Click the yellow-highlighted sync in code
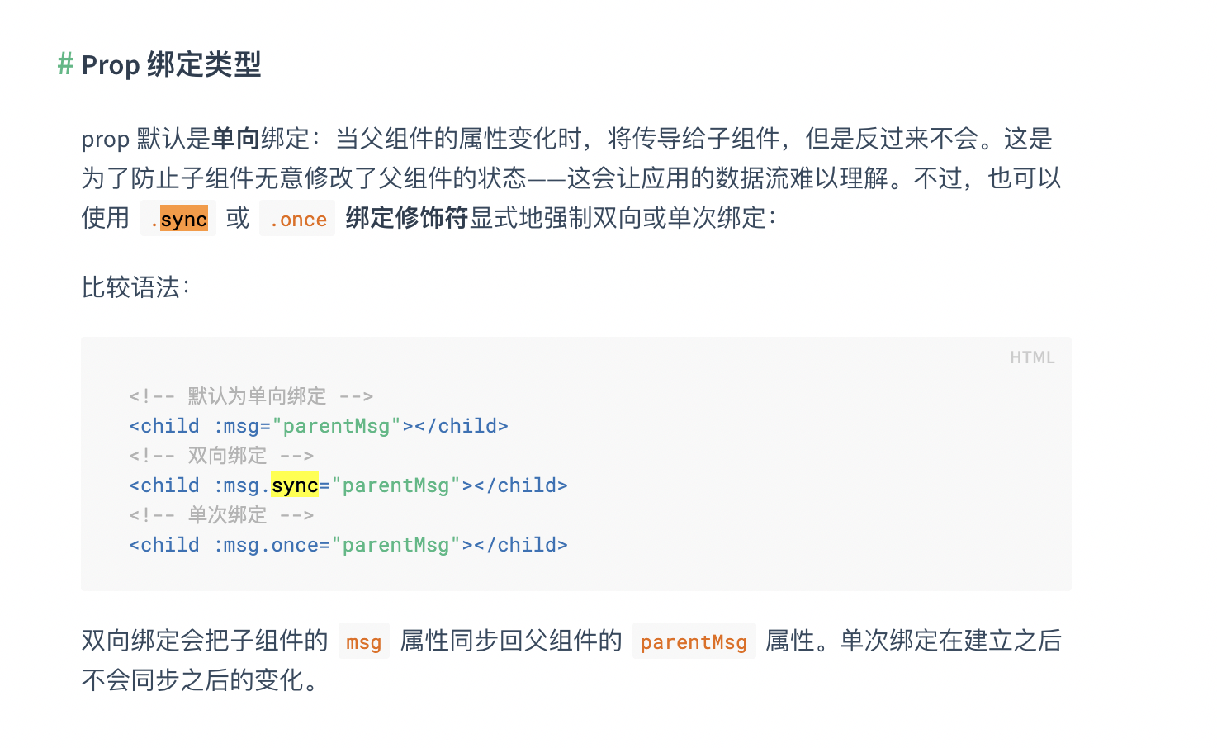Viewport: 1217px width, 748px height. tap(295, 485)
